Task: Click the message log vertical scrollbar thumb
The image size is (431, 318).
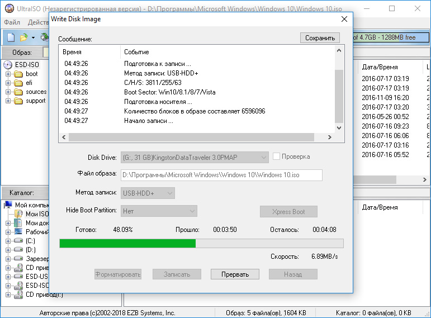Action: (339, 96)
